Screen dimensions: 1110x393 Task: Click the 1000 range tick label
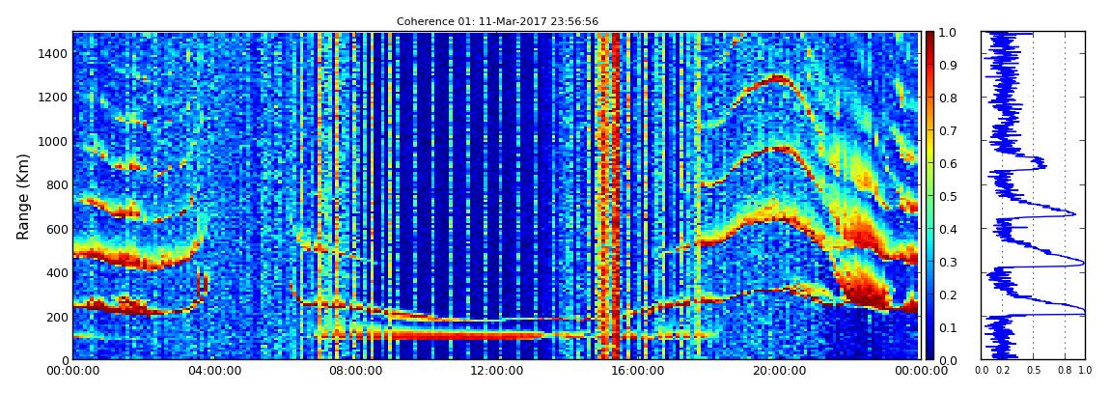click(x=54, y=141)
